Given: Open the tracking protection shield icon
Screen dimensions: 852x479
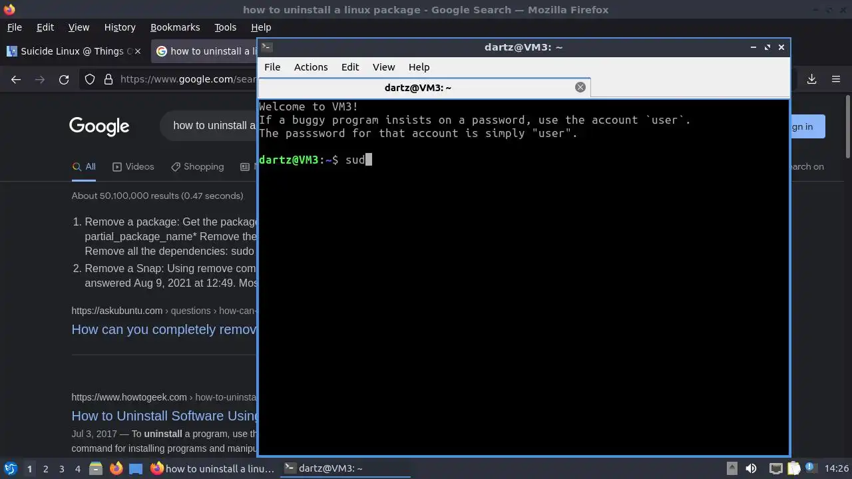Looking at the screenshot, I should point(90,79).
